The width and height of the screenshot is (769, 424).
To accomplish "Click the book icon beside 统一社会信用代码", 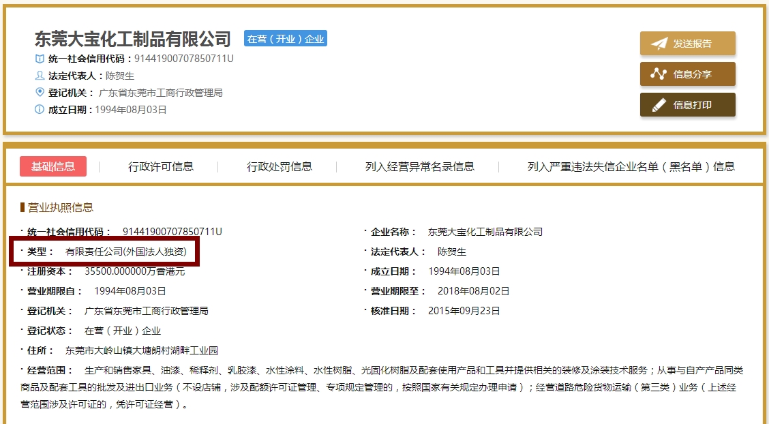I will coord(40,59).
